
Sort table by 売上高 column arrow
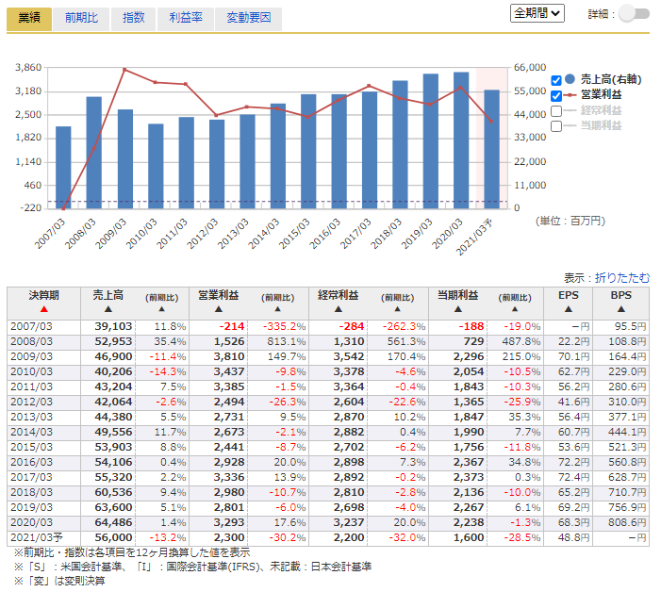(x=107, y=308)
